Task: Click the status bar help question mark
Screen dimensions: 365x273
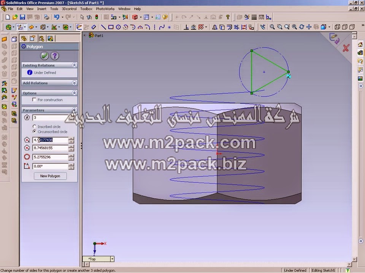Action: tap(348, 270)
